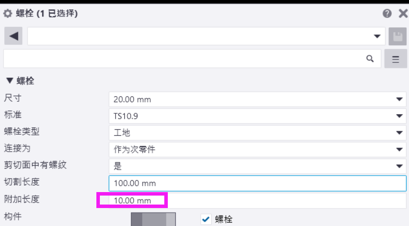Click the 切割长度 field with 100.00 mm
The height and width of the screenshot is (226, 409).
[257, 183]
